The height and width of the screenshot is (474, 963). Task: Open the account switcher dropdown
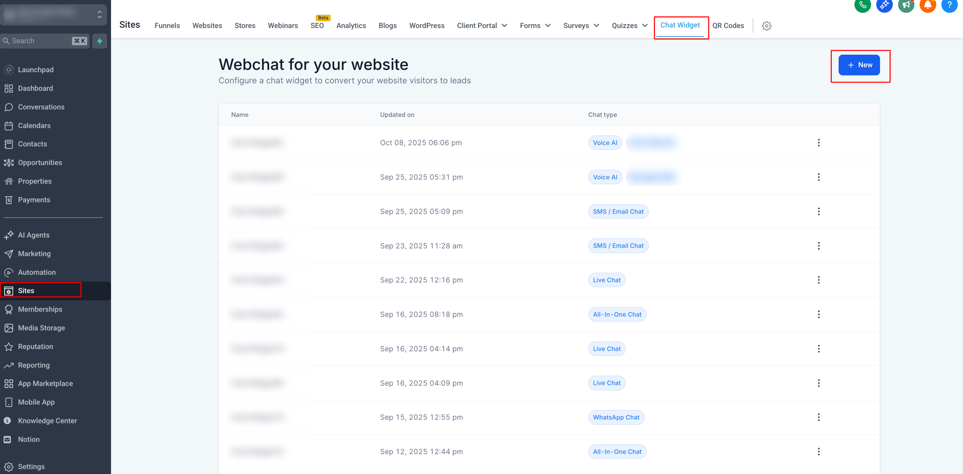[53, 14]
